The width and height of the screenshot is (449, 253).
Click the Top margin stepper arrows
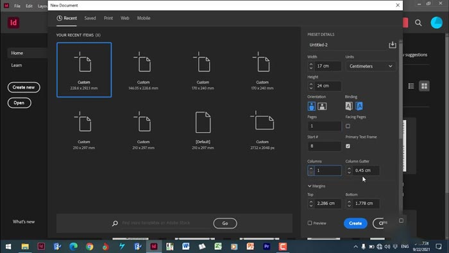point(311,204)
